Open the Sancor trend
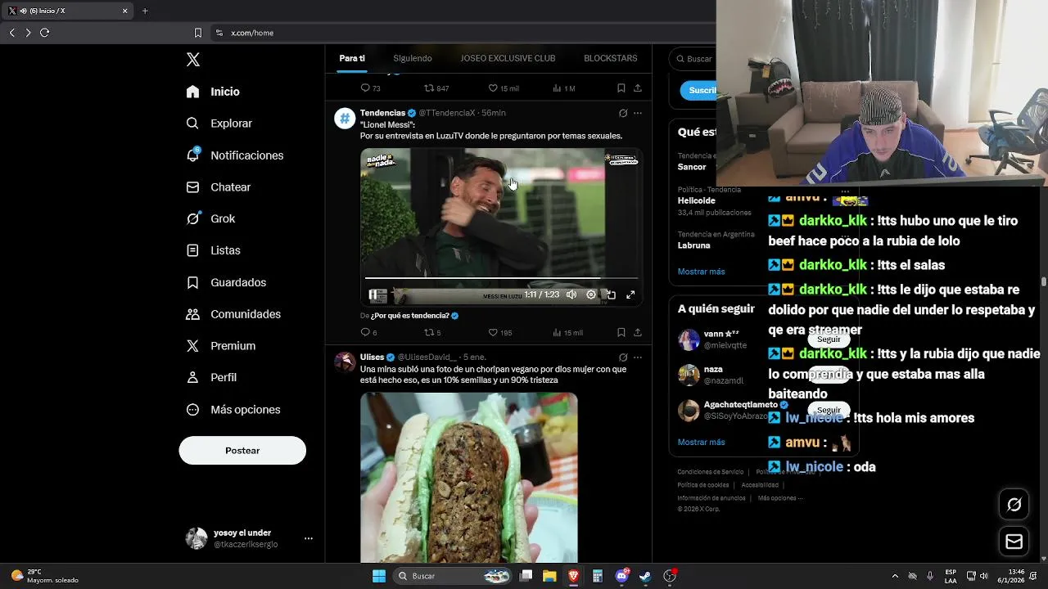Screen dimensions: 1048x589 point(692,167)
